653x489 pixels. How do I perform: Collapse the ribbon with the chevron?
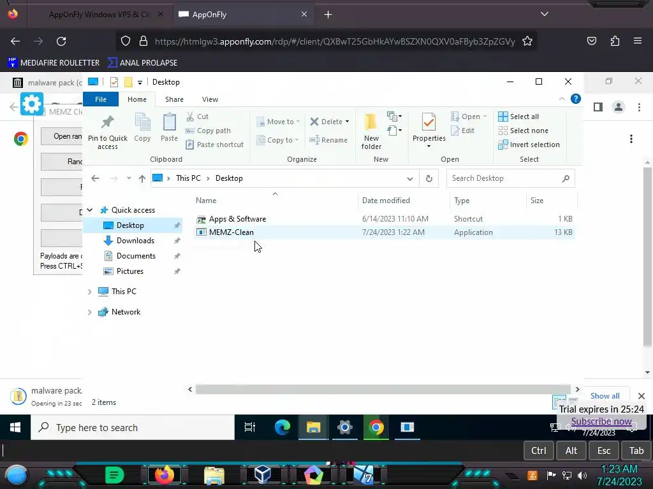coord(561,99)
